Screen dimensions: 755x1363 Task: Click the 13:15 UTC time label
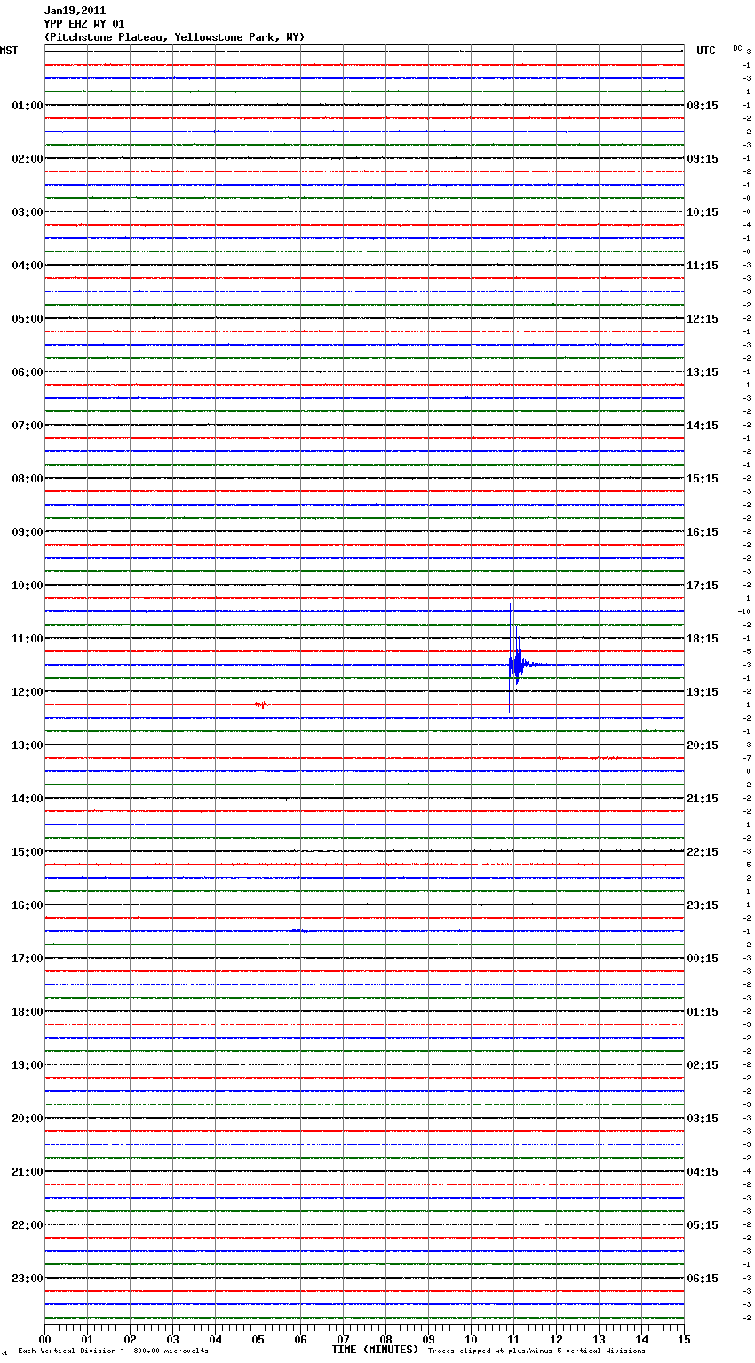(x=703, y=372)
